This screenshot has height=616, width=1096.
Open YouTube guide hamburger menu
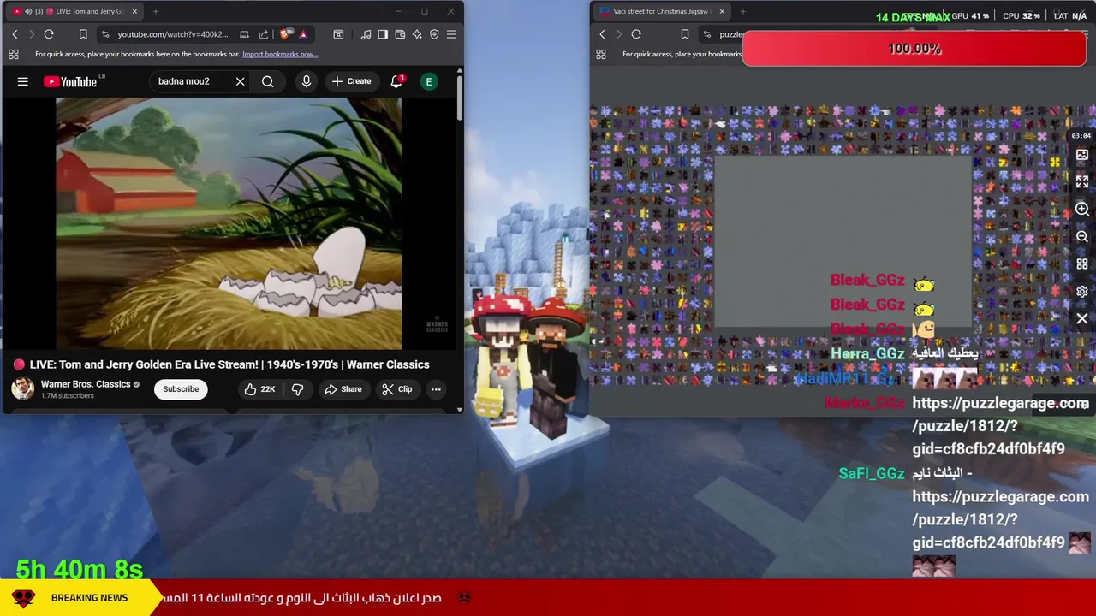point(23,81)
